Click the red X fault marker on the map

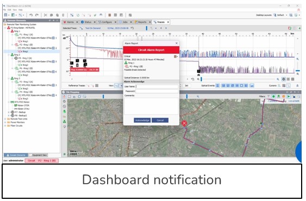[184, 123]
